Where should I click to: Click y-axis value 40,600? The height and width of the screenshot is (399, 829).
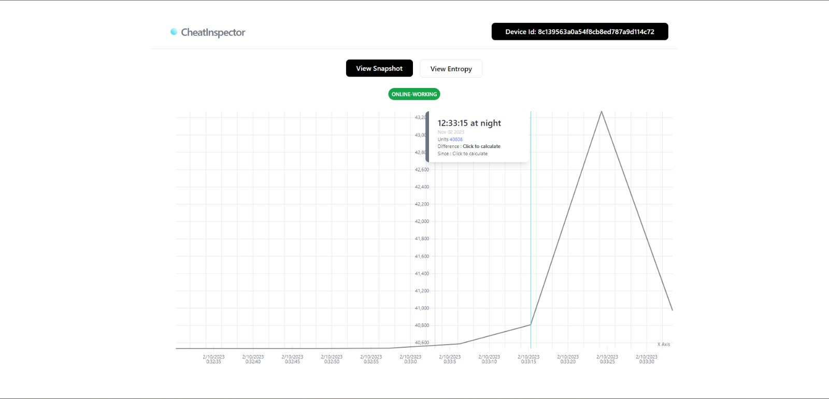[422, 343]
